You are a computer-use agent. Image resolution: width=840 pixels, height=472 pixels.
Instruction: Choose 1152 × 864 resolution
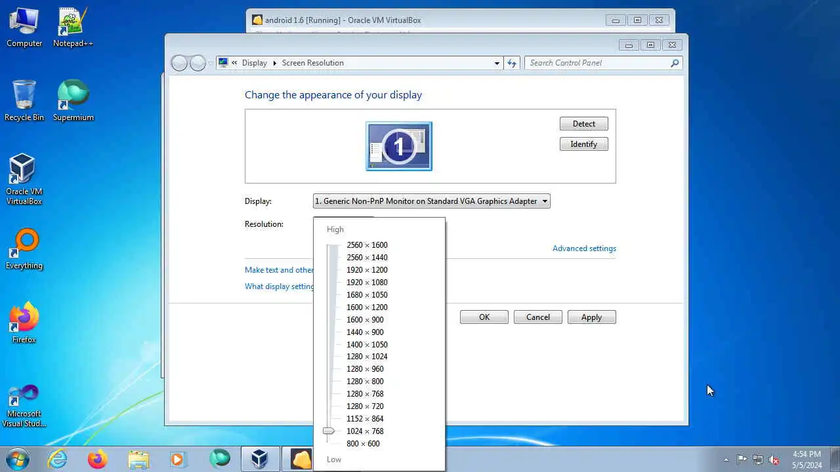click(365, 419)
